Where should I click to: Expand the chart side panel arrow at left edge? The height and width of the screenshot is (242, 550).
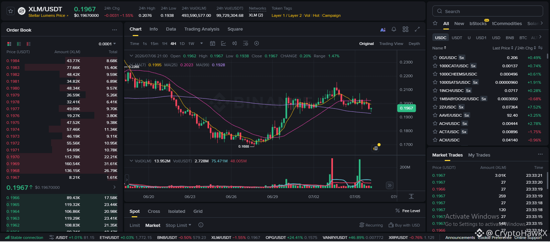click(x=127, y=180)
